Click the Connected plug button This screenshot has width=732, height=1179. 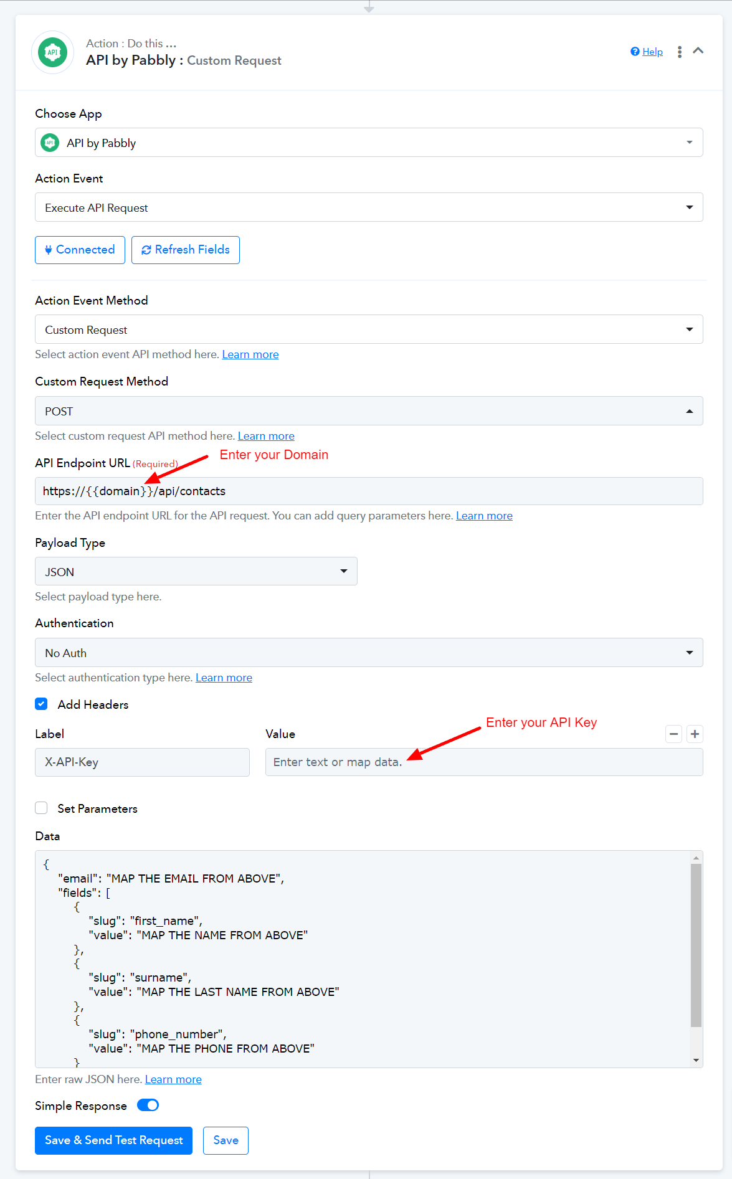point(80,250)
